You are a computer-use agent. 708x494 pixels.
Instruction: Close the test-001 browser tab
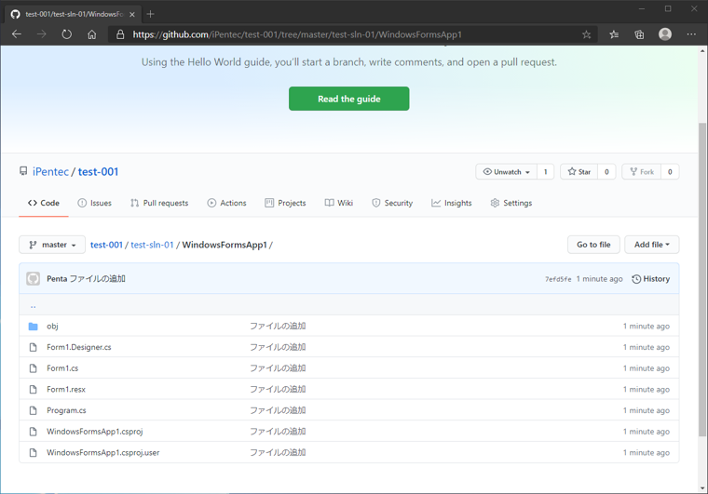pyautogui.click(x=132, y=15)
